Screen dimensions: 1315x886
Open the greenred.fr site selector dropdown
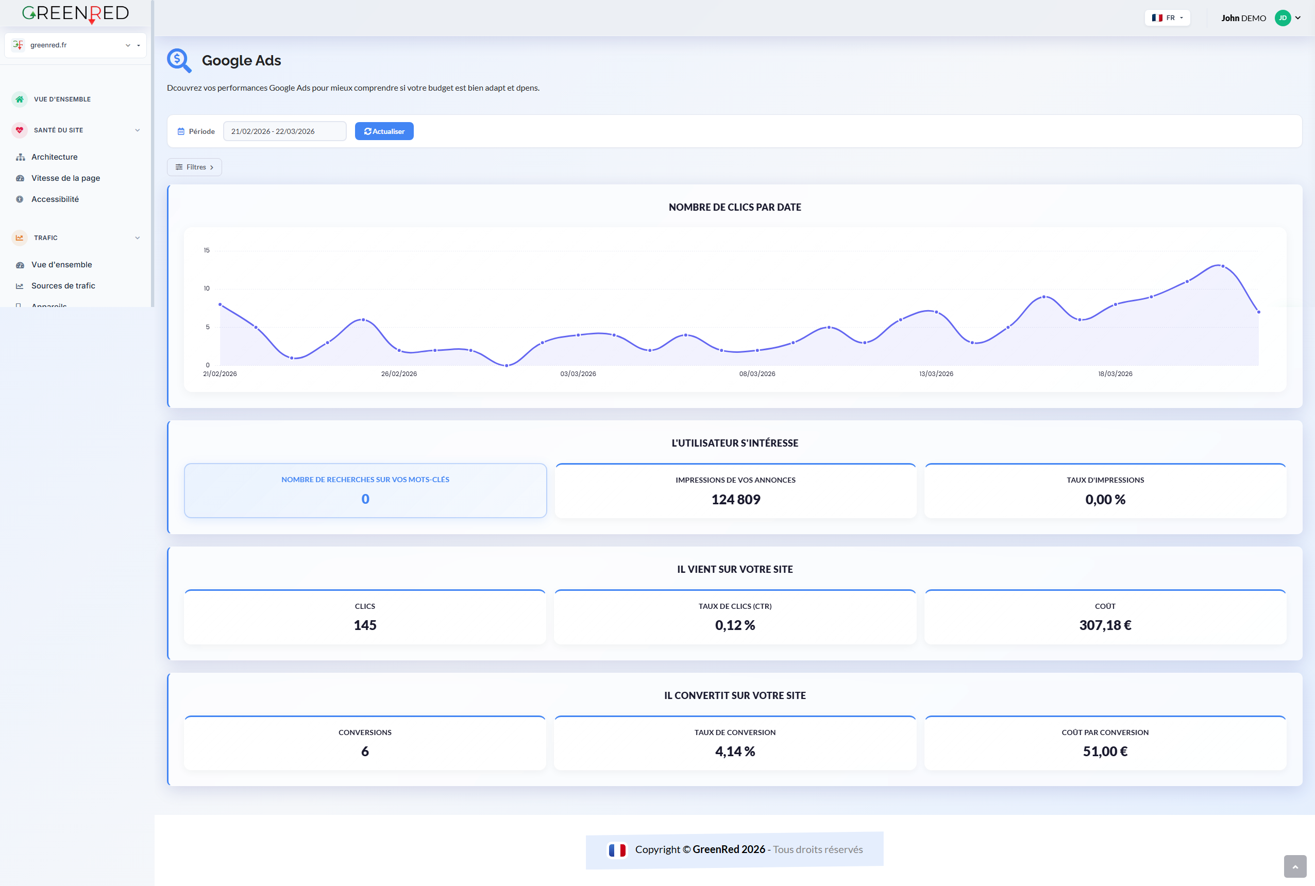click(x=127, y=45)
